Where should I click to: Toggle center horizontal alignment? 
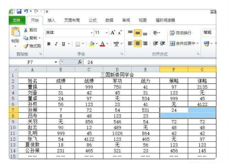pos(137,44)
